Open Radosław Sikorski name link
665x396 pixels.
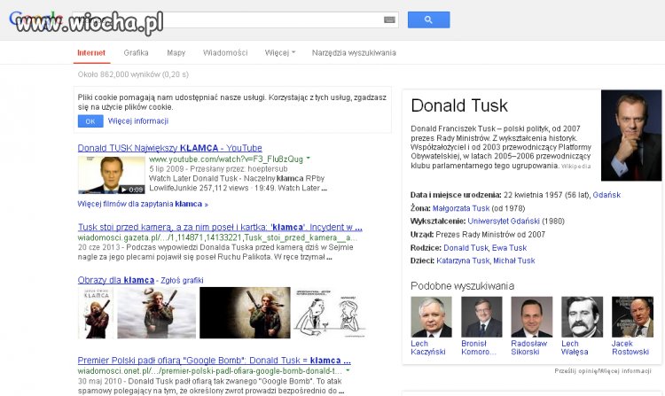(x=528, y=347)
